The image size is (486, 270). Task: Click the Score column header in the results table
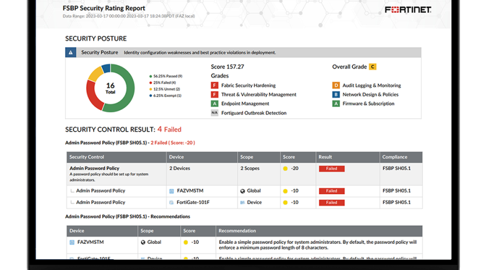(x=298, y=157)
